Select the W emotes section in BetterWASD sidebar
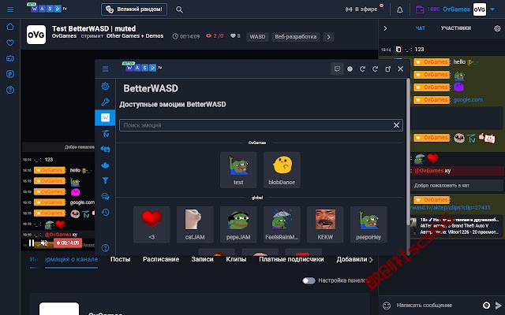This screenshot has width=505, height=315. [105, 117]
